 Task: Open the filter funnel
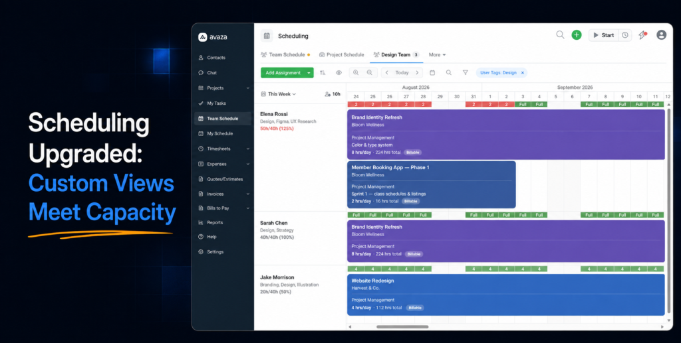point(465,73)
